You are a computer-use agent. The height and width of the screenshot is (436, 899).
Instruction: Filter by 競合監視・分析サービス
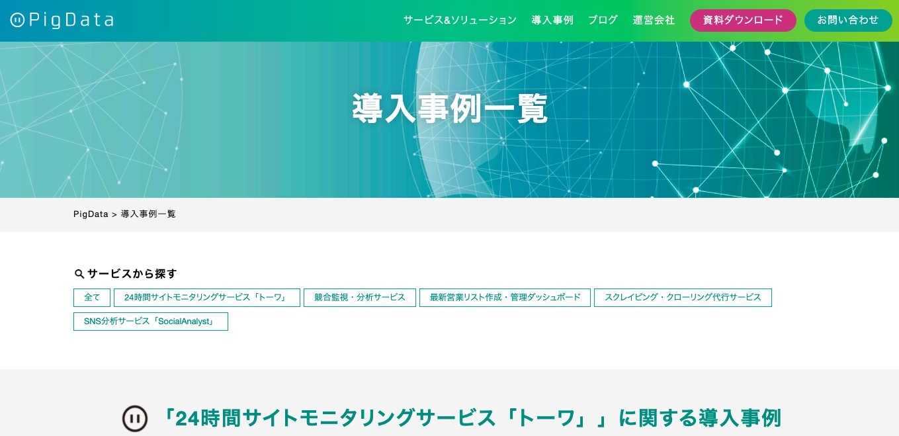359,298
